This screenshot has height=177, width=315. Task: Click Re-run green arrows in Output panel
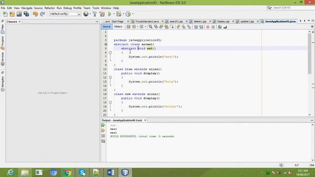(x=103, y=125)
